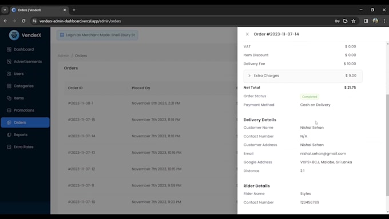Select the Orders | VenderX browser tab

pyautogui.click(x=39, y=10)
